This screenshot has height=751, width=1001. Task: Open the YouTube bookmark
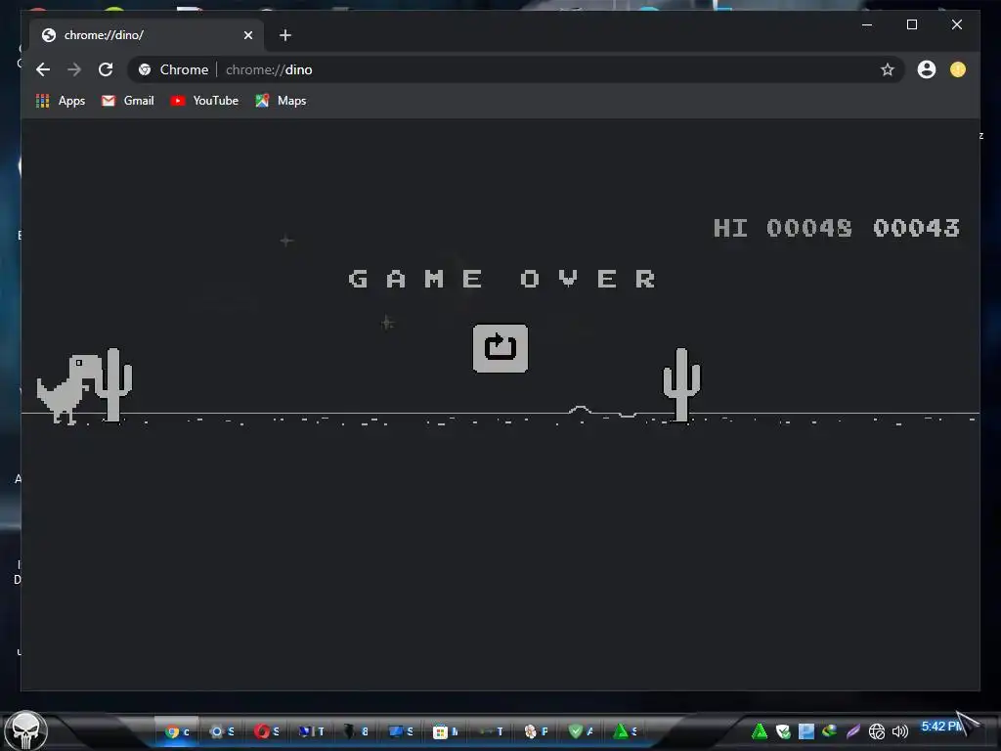[x=204, y=101]
